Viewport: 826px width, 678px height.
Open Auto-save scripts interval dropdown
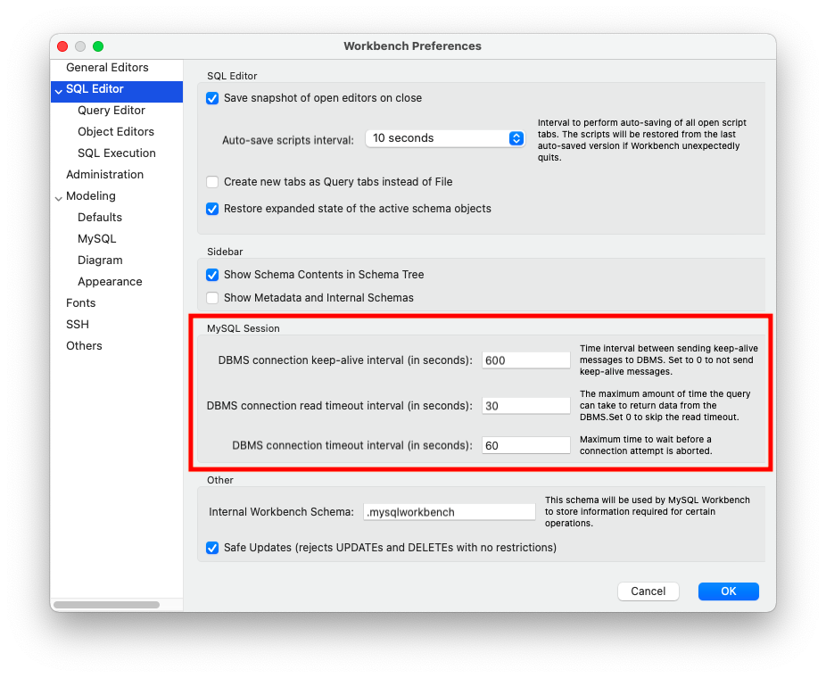(445, 138)
